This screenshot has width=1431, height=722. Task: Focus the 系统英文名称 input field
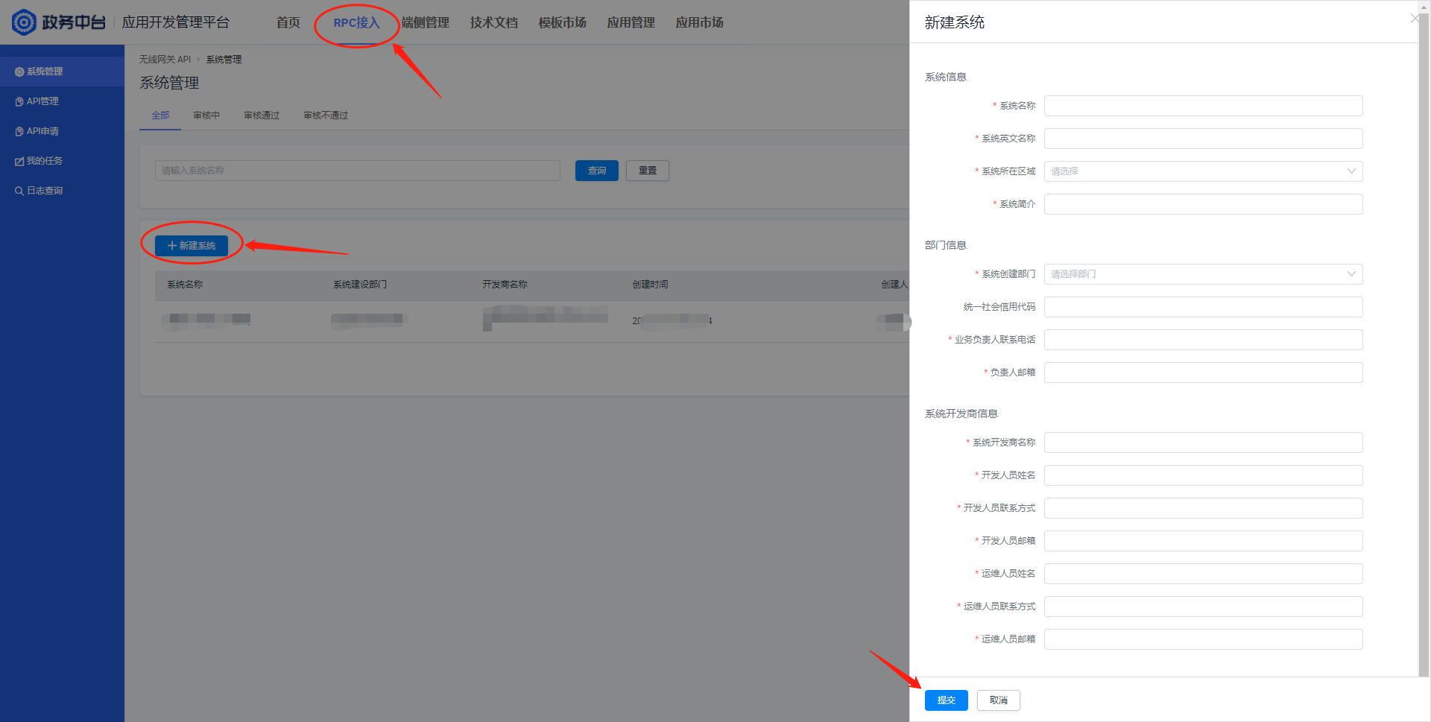pyautogui.click(x=1203, y=139)
